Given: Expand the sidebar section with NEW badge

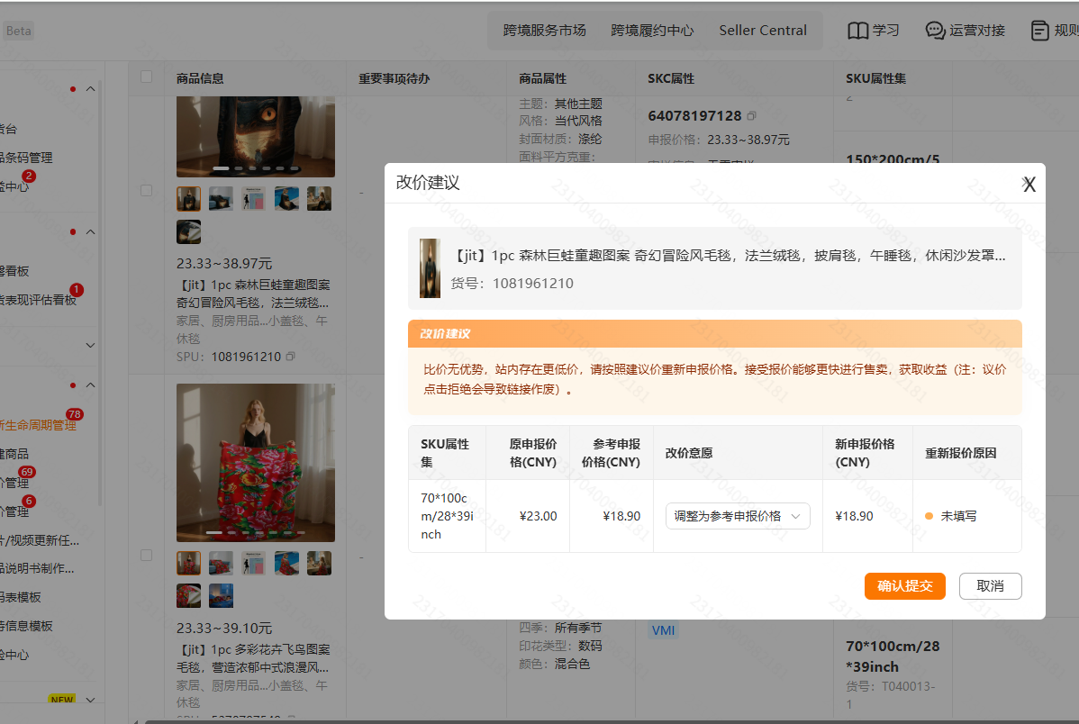Looking at the screenshot, I should pos(90,700).
